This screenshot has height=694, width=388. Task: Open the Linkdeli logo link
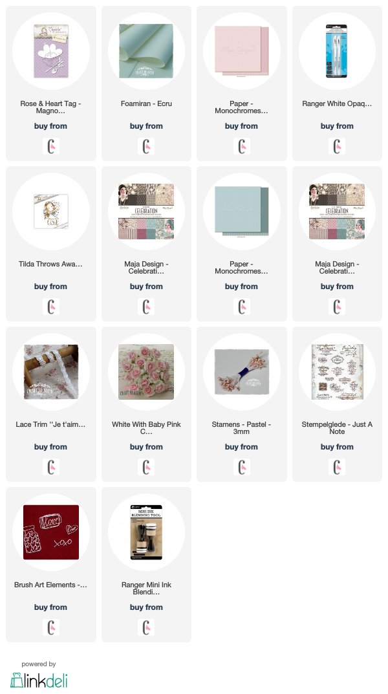[x=39, y=680]
